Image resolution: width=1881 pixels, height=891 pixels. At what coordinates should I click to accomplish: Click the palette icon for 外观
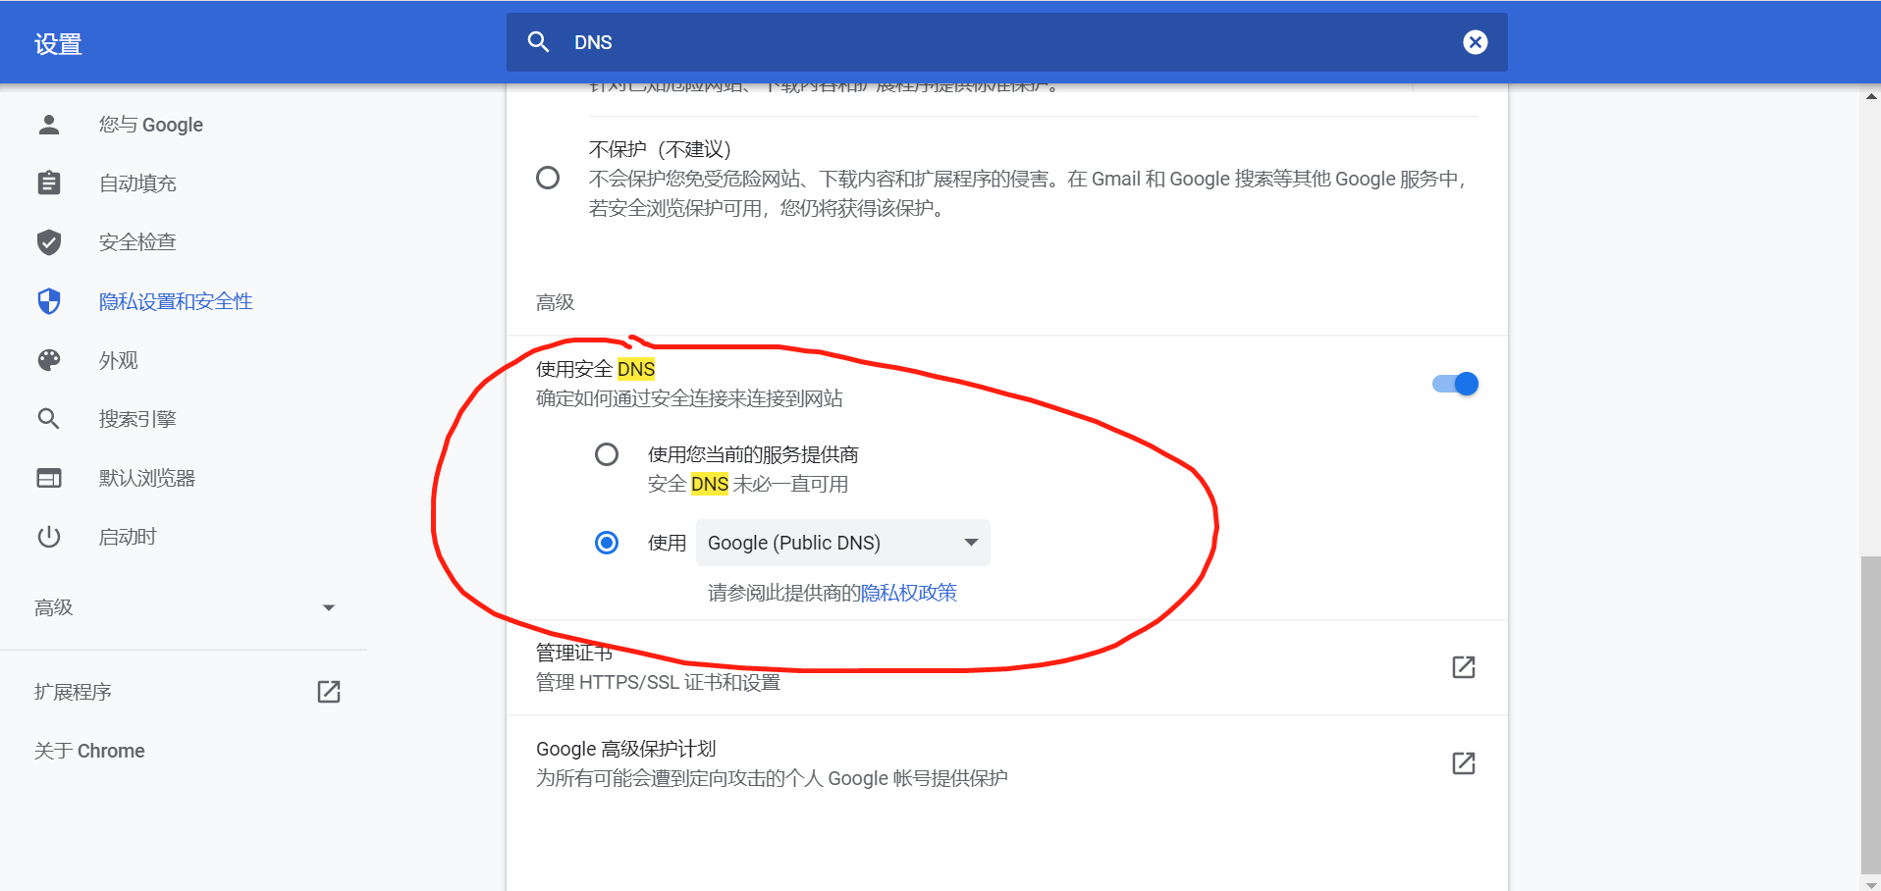(49, 360)
